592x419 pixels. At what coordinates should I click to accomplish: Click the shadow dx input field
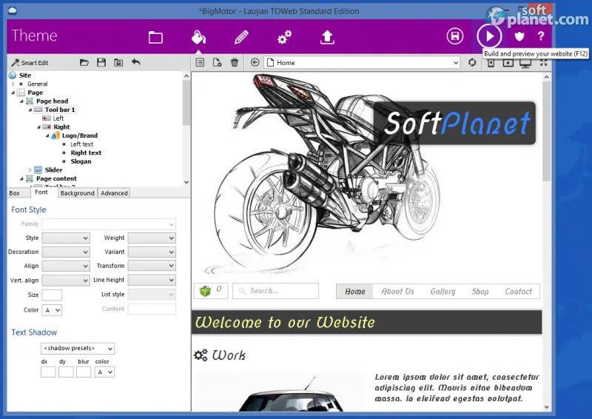(48, 372)
